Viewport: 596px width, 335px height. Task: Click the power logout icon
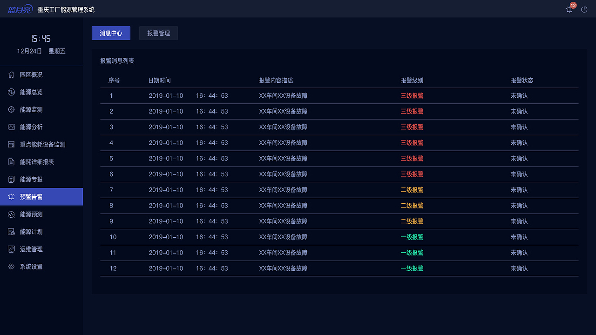pos(584,9)
